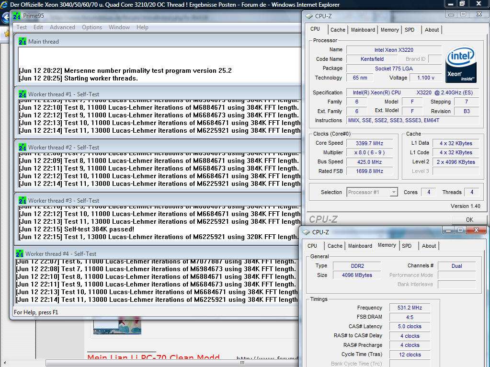This screenshot has height=367, width=490.
Task: Click the Socket 775 LGA package value
Action: click(x=394, y=69)
